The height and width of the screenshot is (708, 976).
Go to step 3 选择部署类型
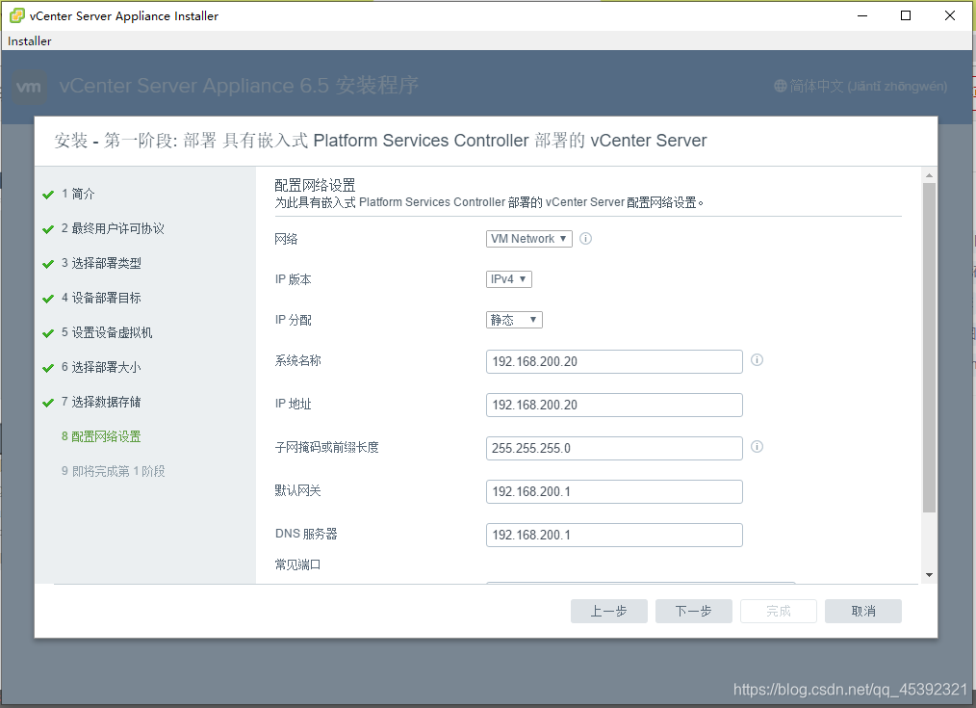(x=101, y=263)
